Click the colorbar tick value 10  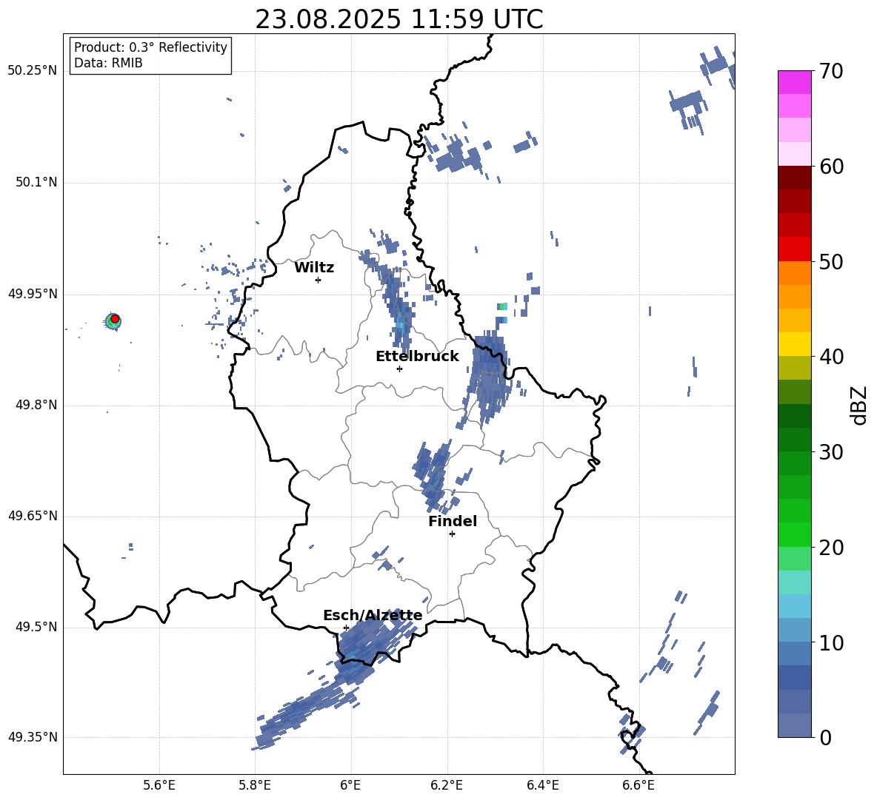[x=830, y=642]
